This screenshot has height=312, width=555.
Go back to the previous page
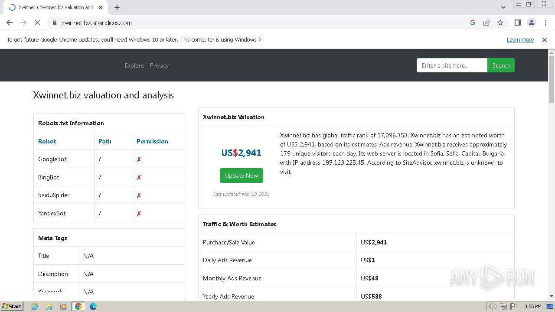tap(10, 23)
